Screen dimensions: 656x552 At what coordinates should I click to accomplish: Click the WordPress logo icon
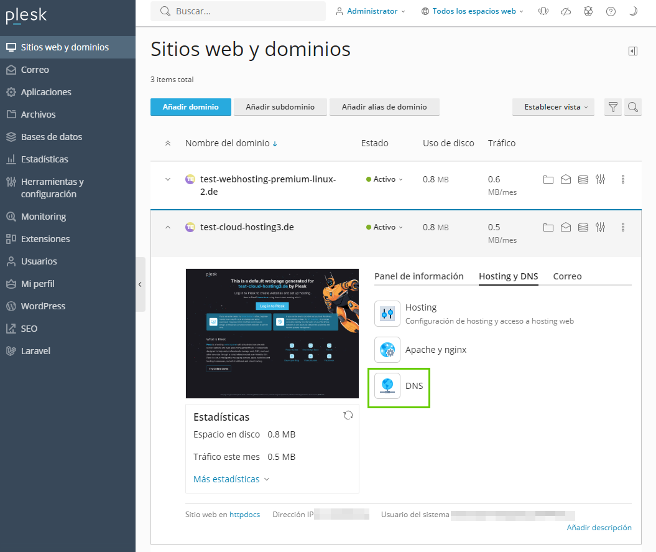(x=11, y=306)
